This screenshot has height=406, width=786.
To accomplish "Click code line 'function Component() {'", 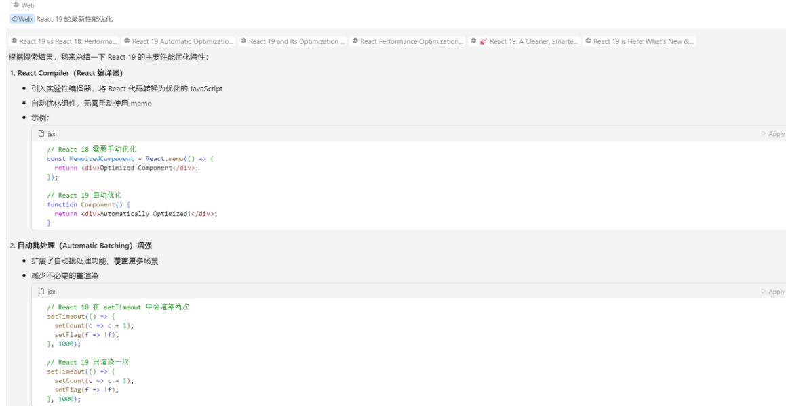I will coord(89,204).
